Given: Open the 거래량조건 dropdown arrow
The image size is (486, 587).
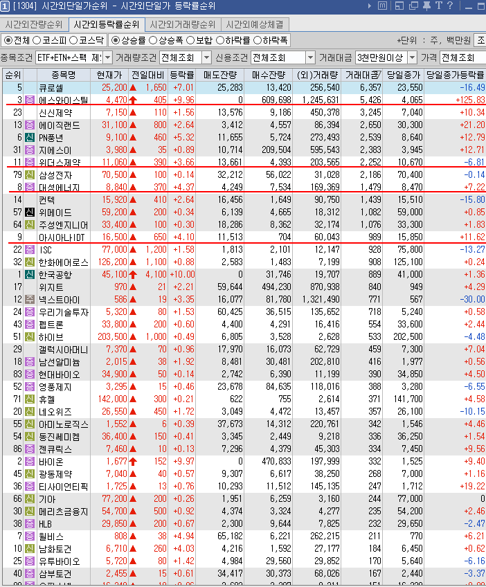Looking at the screenshot, I should (x=207, y=57).
